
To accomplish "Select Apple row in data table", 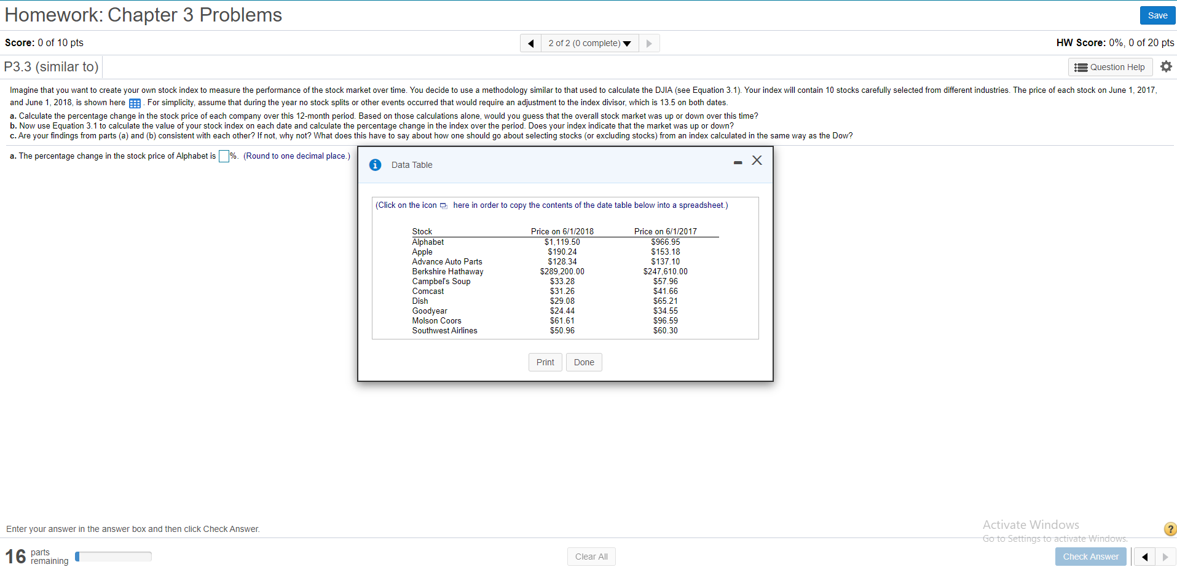I will 565,252.
